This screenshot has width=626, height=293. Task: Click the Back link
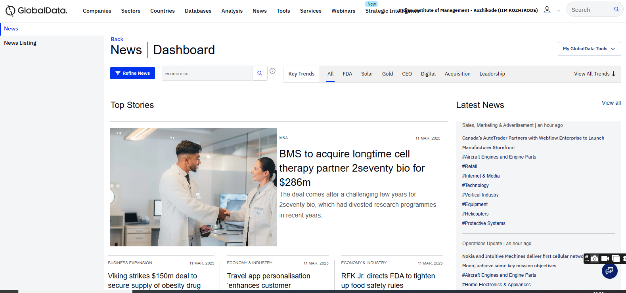(x=117, y=39)
